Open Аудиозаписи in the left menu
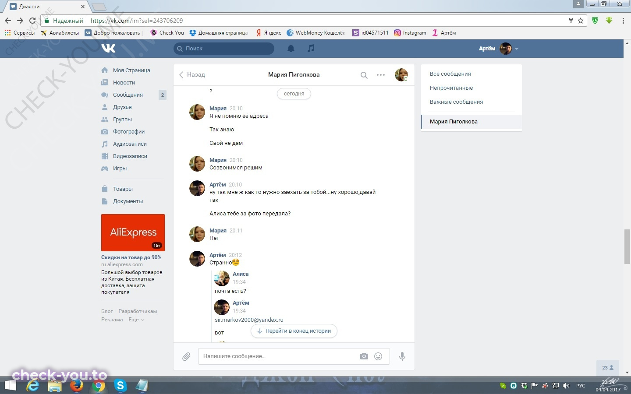This screenshot has height=394, width=631. point(130,144)
